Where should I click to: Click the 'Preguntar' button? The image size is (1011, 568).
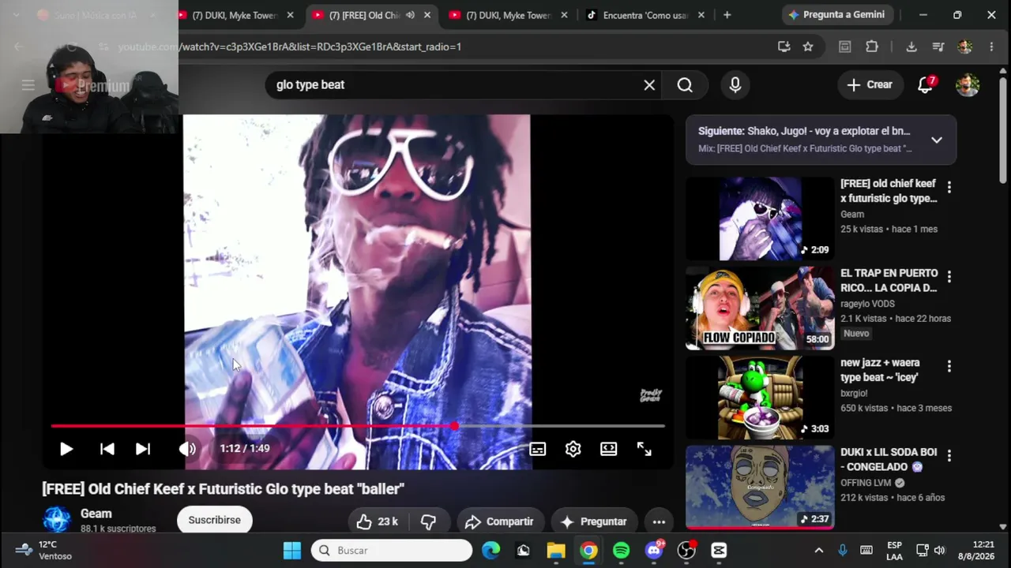[594, 521]
